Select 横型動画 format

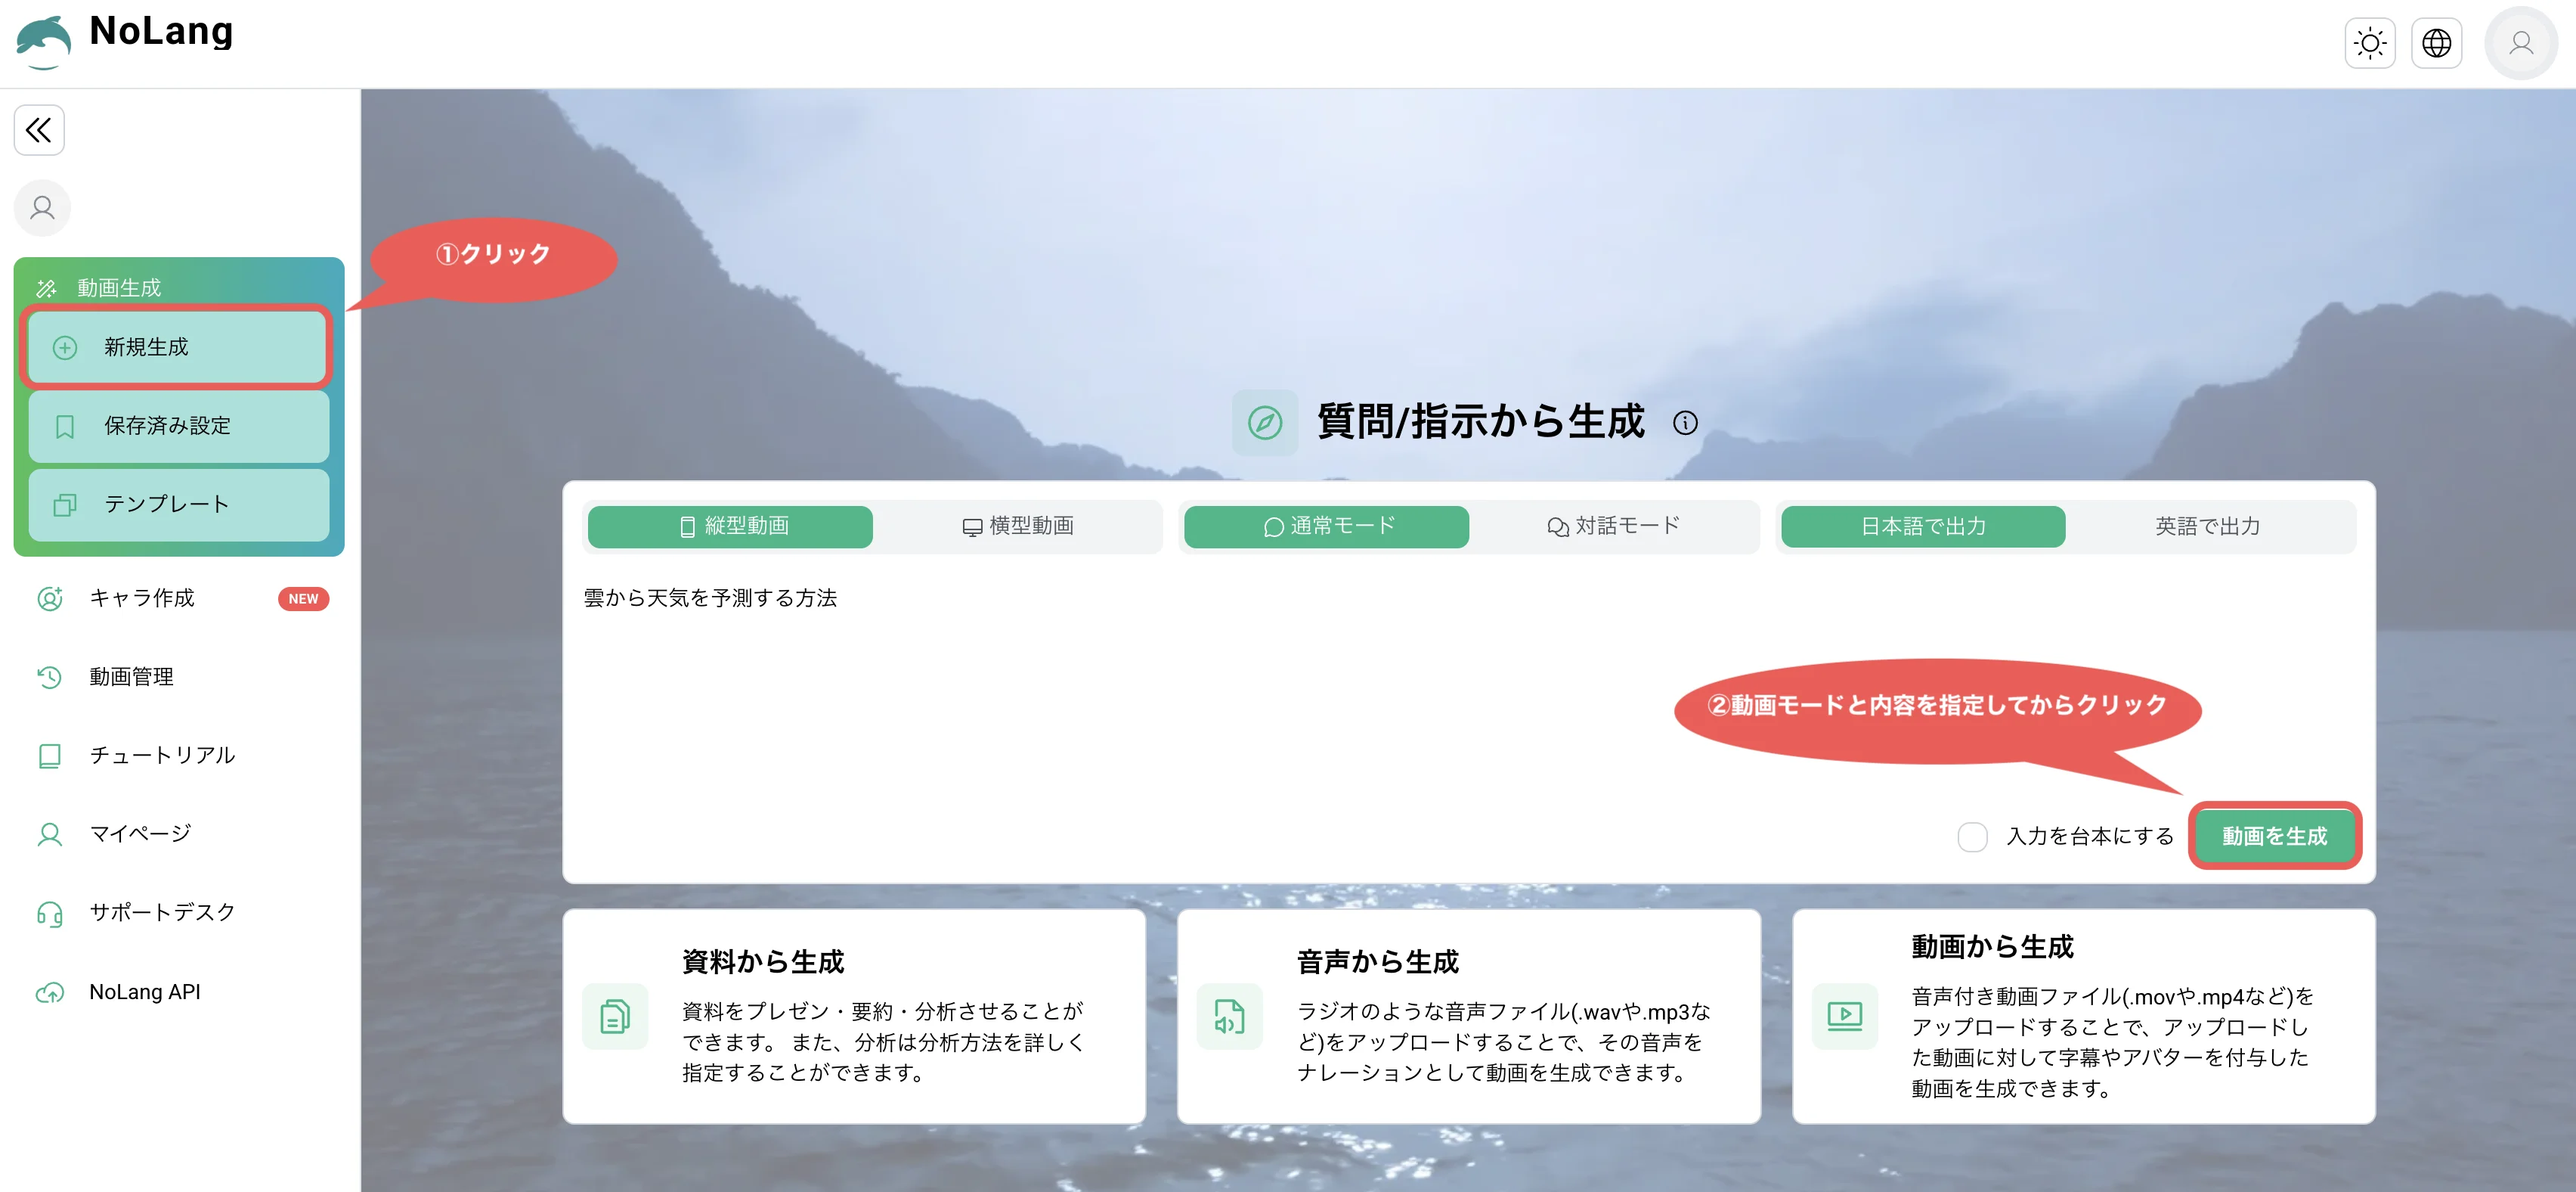[1017, 526]
